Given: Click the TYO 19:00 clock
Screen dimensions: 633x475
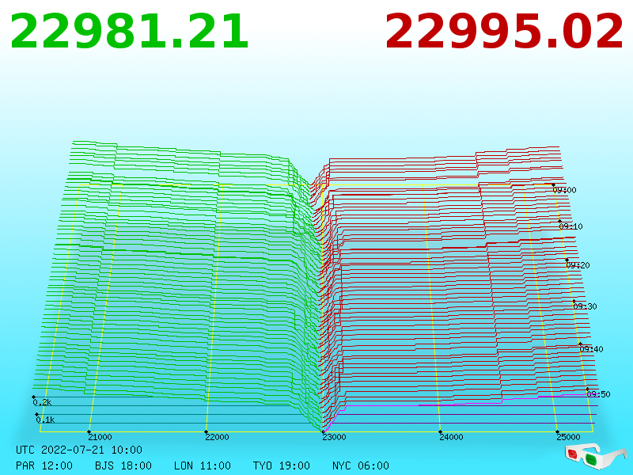Looking at the screenshot, I should pyautogui.click(x=282, y=465).
